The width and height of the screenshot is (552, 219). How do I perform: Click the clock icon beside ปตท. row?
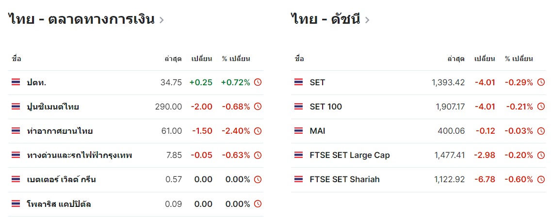(x=258, y=82)
